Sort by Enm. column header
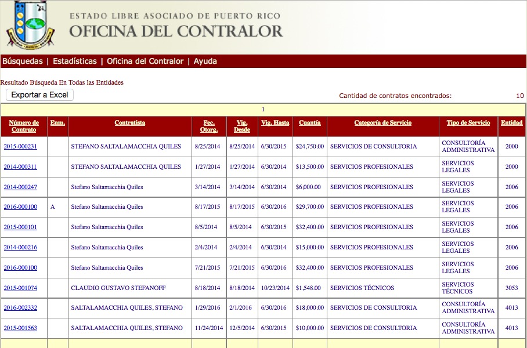The width and height of the screenshot is (527, 348). (x=58, y=122)
